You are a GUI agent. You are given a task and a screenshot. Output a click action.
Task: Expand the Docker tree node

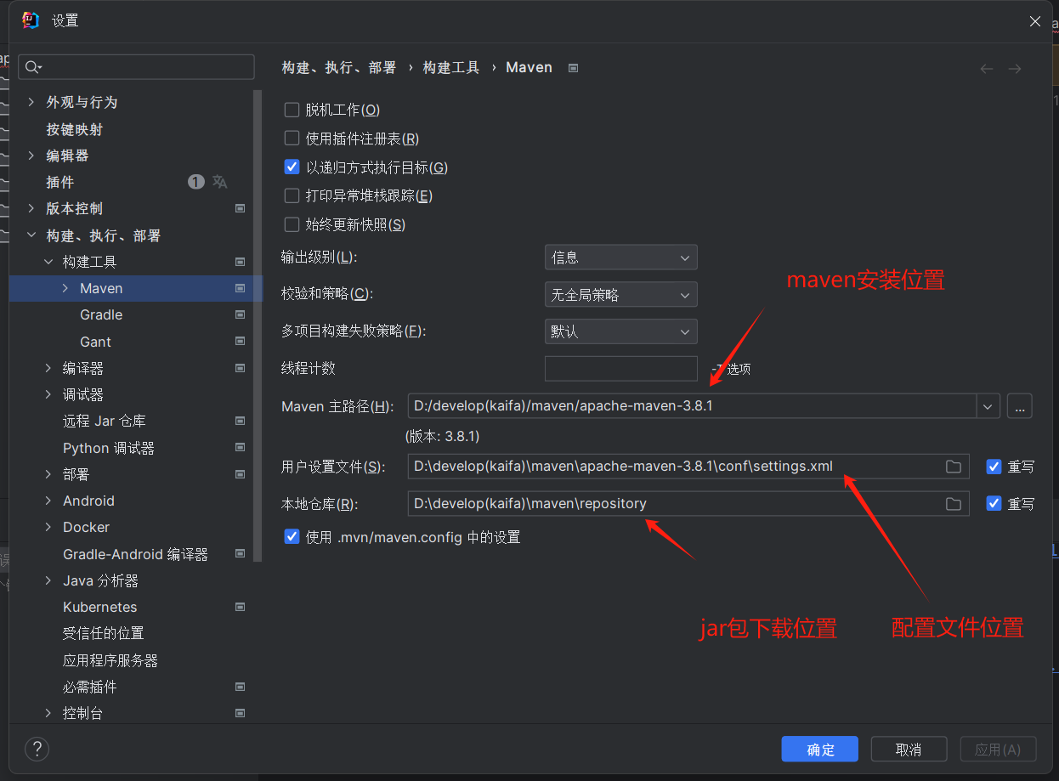48,527
